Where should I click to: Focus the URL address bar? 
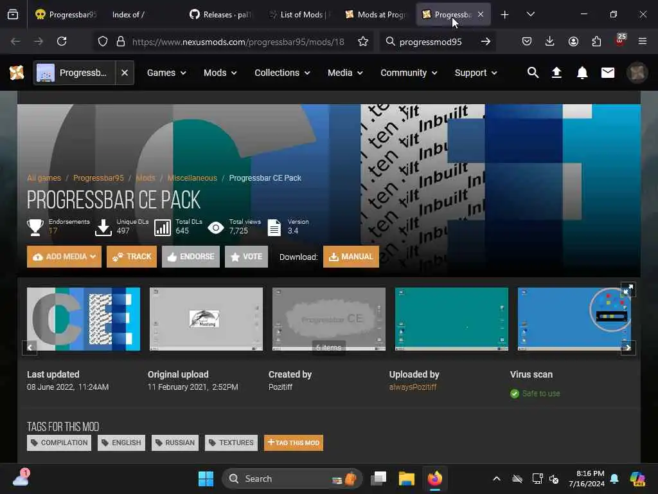[238, 41]
